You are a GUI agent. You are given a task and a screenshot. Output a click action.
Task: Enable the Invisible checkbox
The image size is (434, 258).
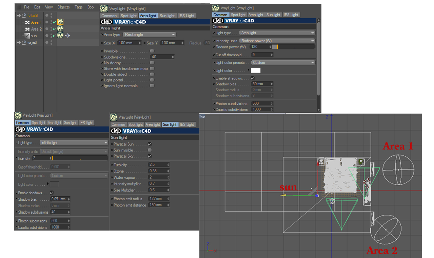152,51
